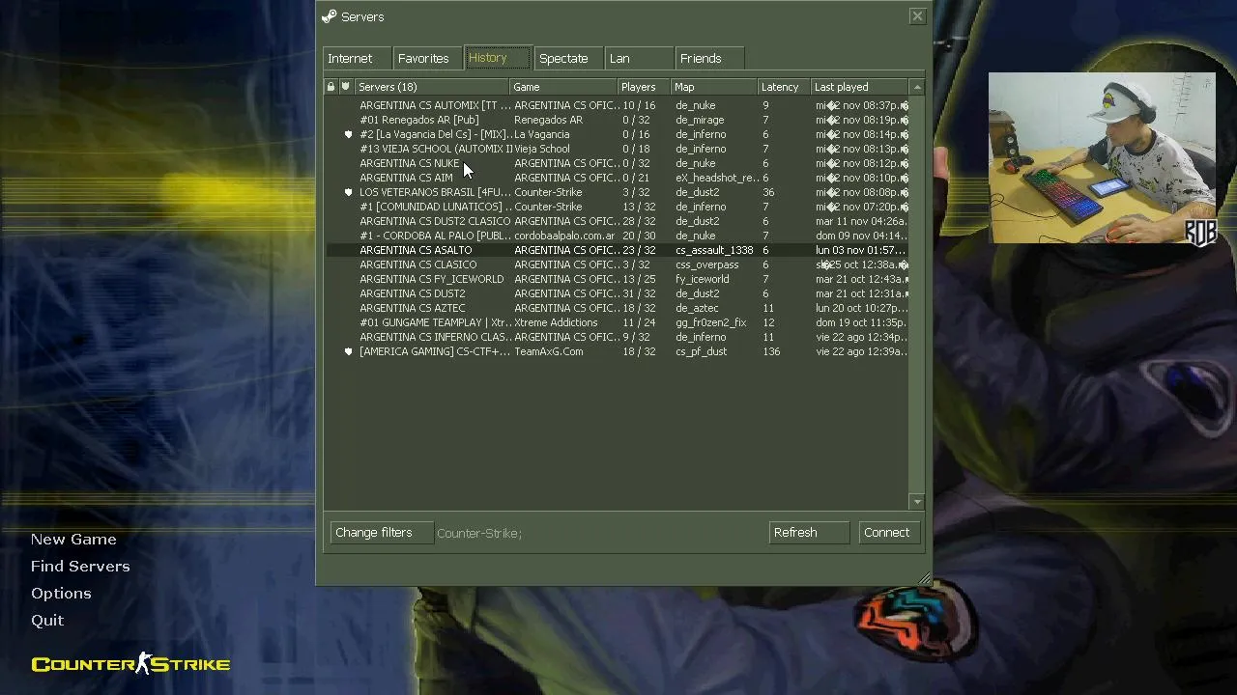Click the Refresh button

point(809,533)
